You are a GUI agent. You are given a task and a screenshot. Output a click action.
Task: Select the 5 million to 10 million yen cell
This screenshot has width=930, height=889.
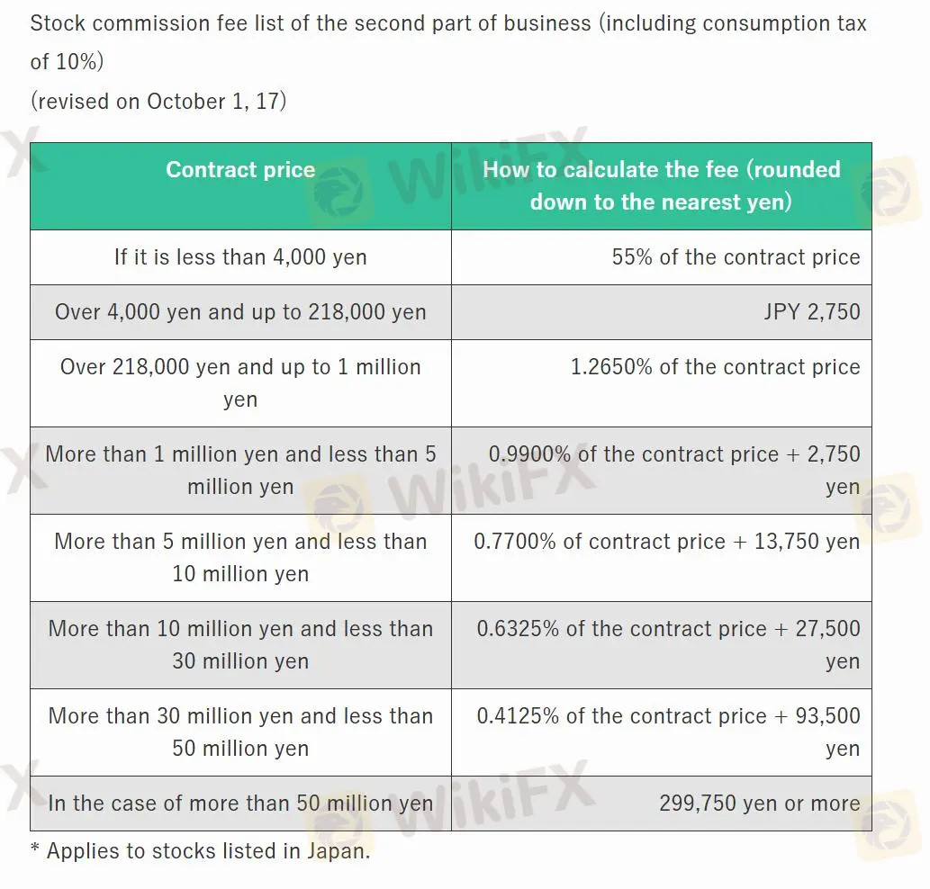pos(240,558)
